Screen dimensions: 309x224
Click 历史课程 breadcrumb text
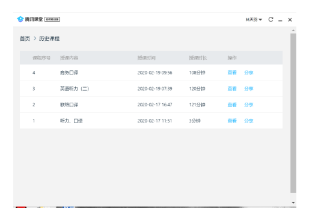pyautogui.click(x=49, y=38)
